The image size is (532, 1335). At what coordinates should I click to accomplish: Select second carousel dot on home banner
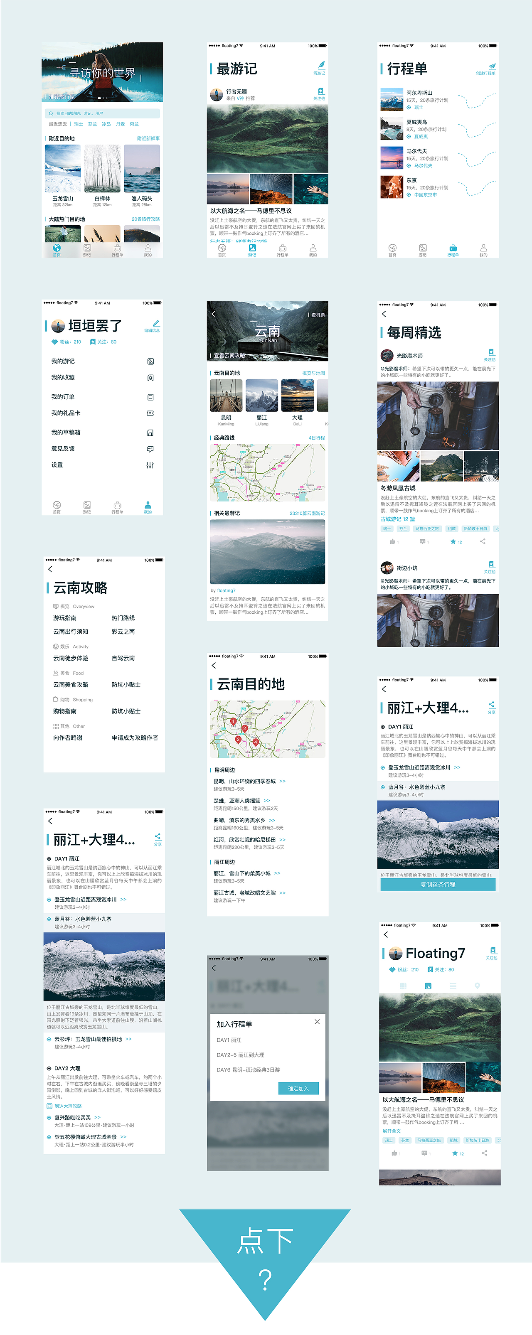[103, 97]
